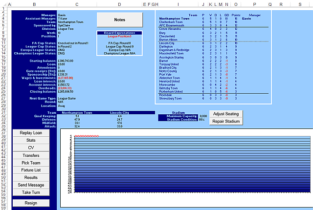This screenshot has width=313, height=210.
Task: Go to Transfers
Action: pos(31,155)
